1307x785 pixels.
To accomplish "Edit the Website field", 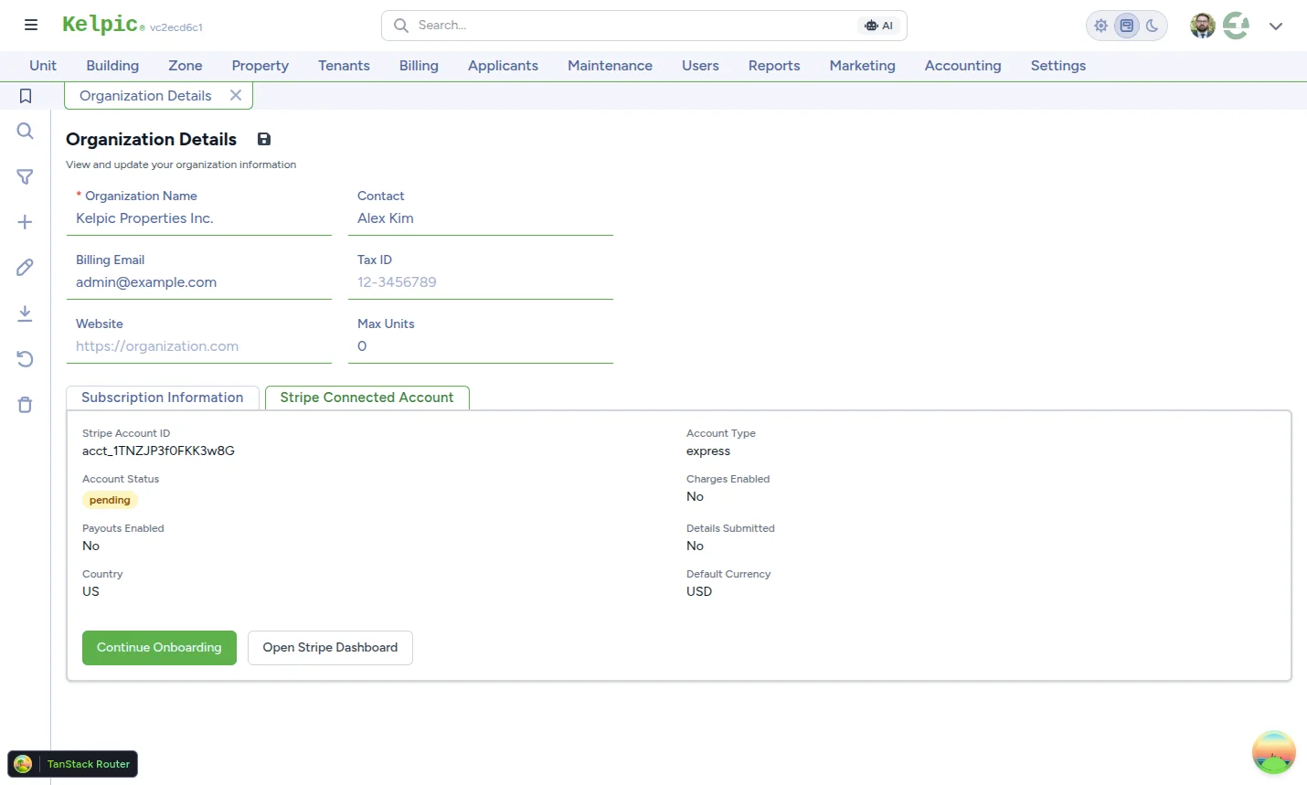I will [199, 346].
